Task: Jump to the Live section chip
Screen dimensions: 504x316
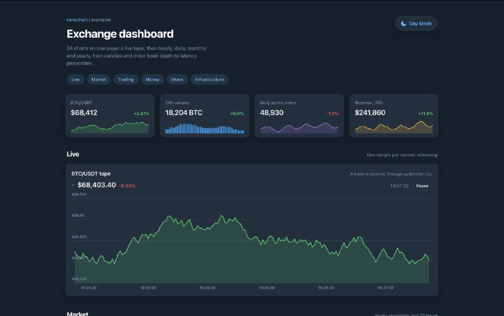Action: click(76, 79)
